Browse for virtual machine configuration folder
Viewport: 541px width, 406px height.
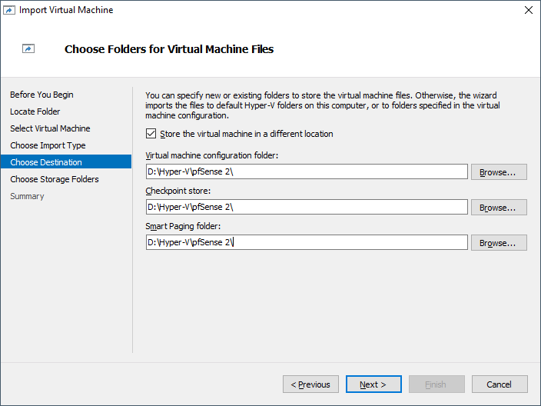(499, 172)
